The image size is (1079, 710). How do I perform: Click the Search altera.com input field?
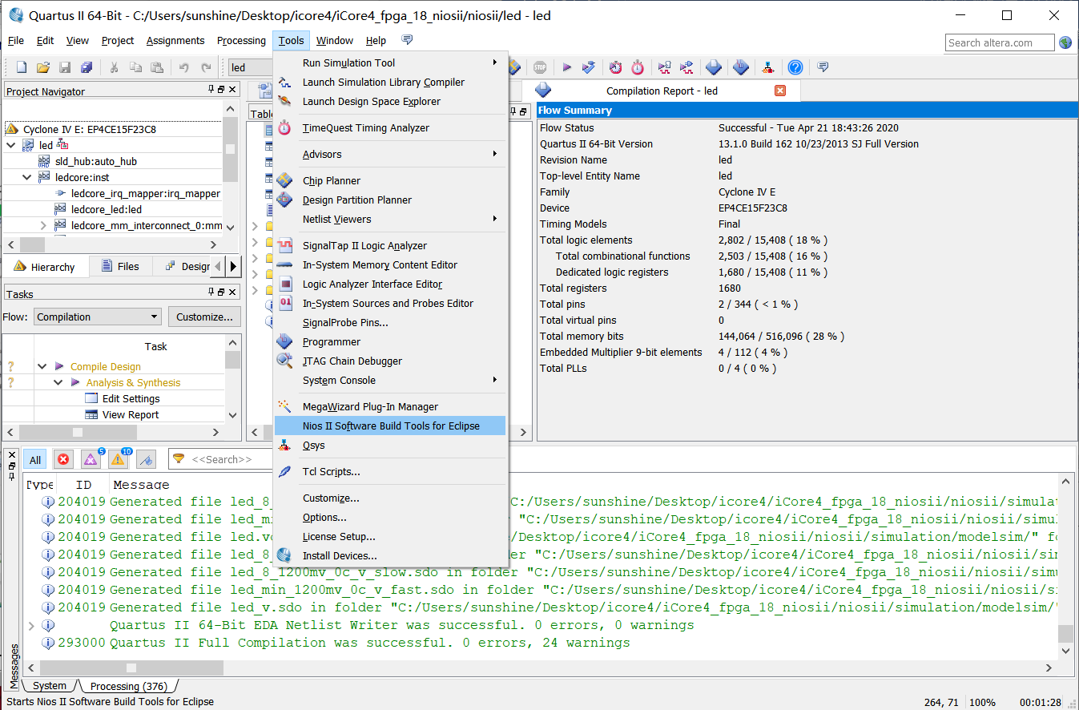(x=999, y=43)
